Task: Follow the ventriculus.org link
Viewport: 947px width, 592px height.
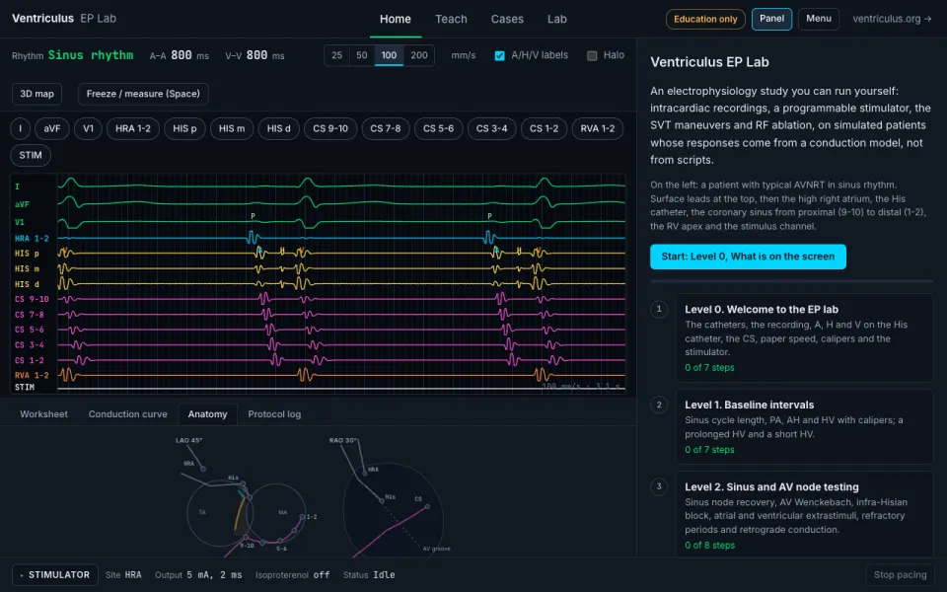Action: [x=892, y=19]
